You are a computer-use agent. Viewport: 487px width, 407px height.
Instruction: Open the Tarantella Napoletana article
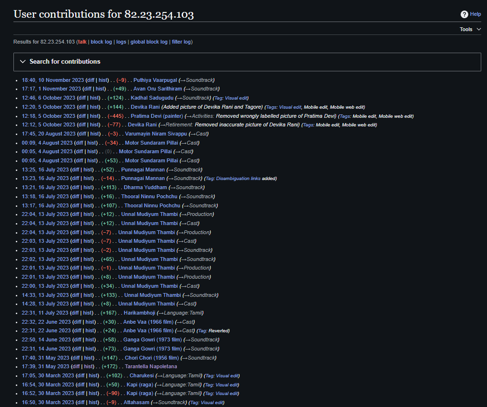151,366
